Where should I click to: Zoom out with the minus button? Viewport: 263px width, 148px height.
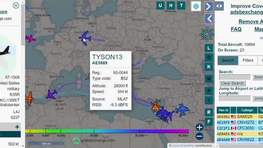click(199, 136)
